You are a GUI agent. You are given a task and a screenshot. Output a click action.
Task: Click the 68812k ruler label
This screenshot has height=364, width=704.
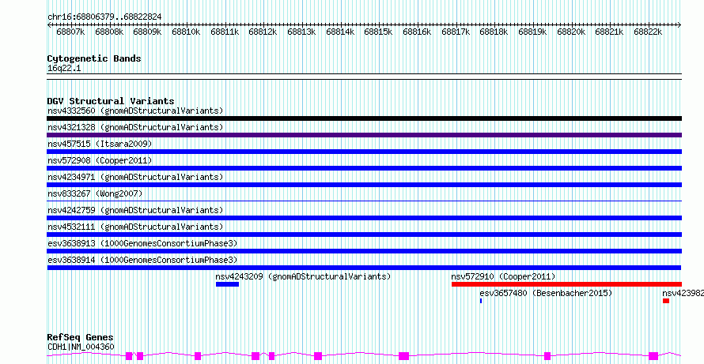[x=263, y=32]
